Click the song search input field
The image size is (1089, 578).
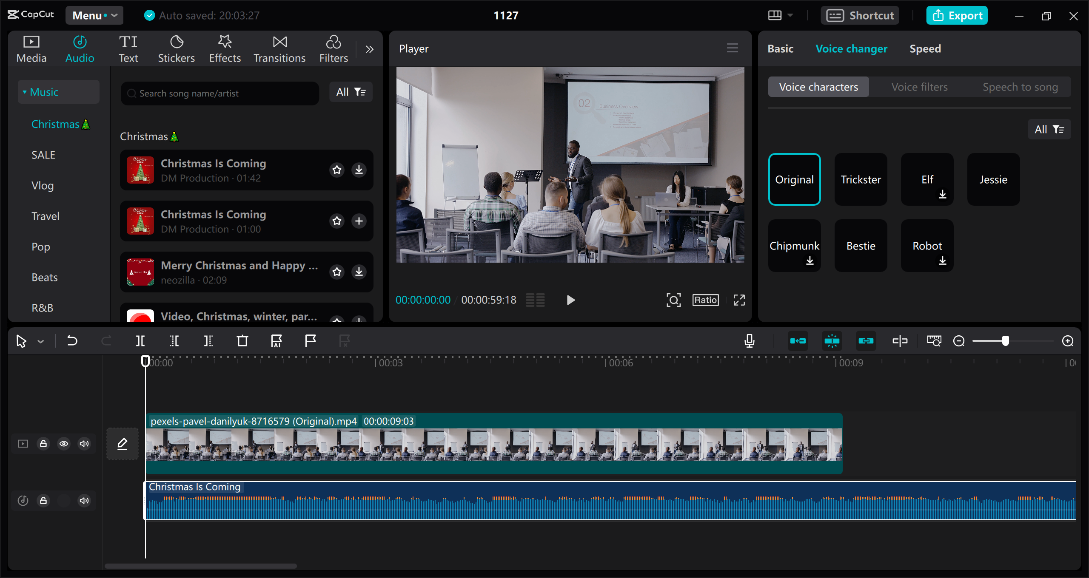pyautogui.click(x=220, y=93)
